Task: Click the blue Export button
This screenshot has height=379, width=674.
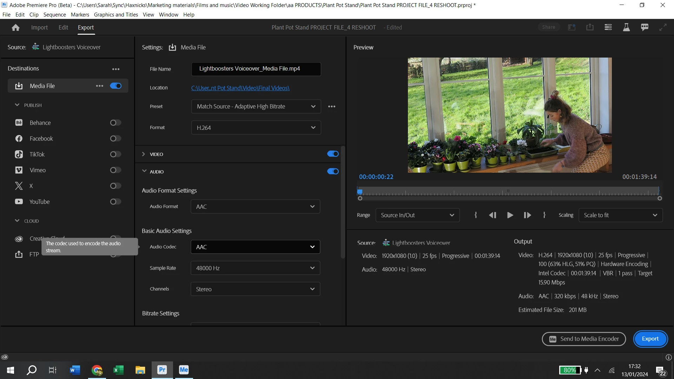Action: click(x=650, y=339)
